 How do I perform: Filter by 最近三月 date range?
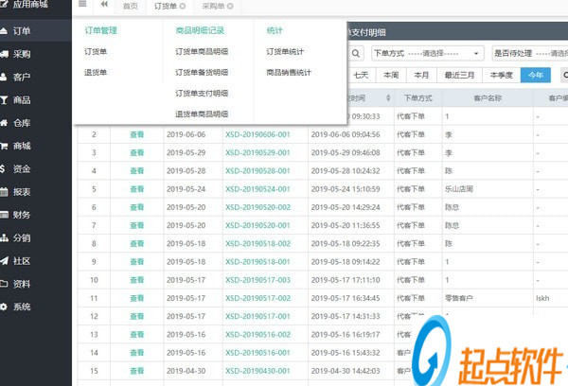coord(459,75)
